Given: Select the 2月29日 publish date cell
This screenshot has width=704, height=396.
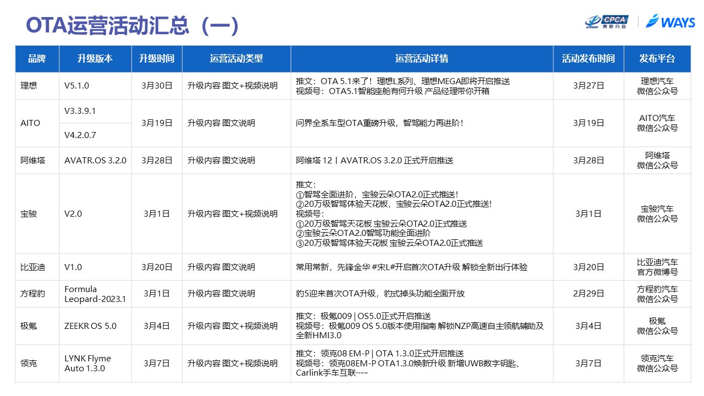Looking at the screenshot, I should click(588, 294).
